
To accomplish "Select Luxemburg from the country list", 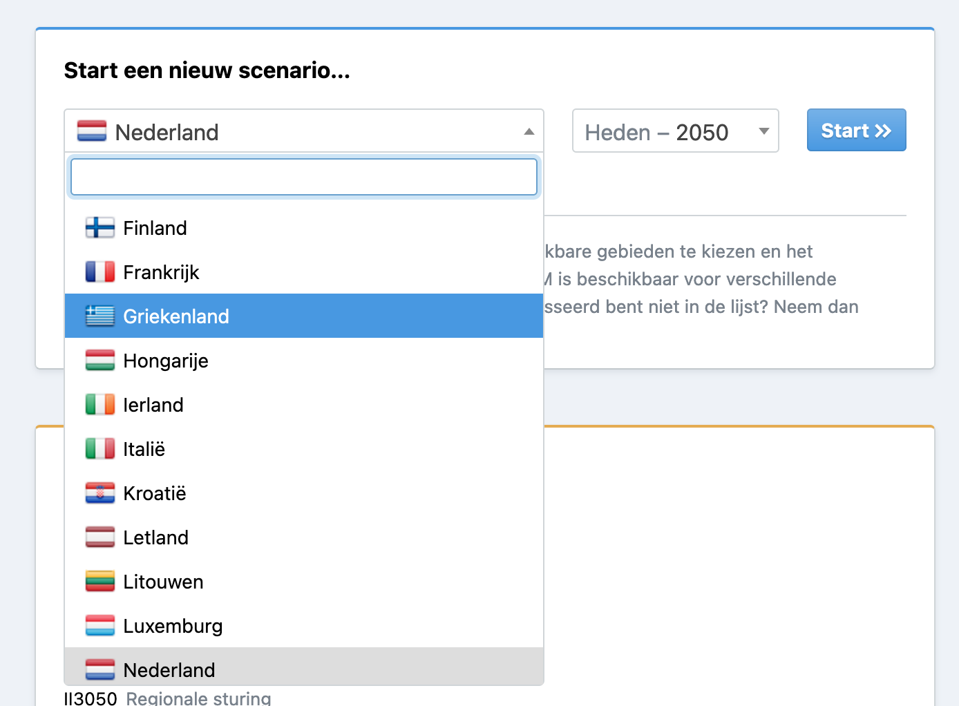I will tap(304, 626).
